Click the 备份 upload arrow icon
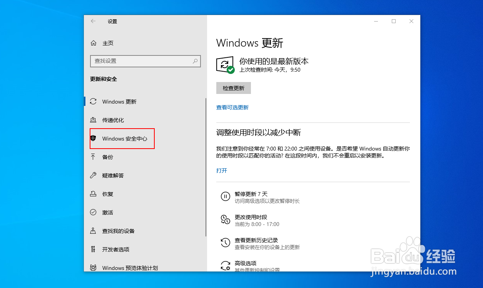This screenshot has height=288, width=483. pos(93,157)
